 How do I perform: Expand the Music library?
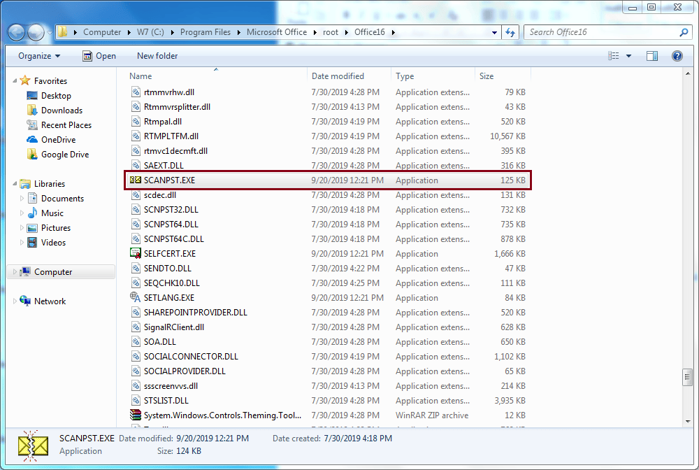point(22,213)
